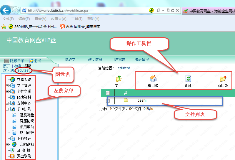Check the checkbox for the ceshi folder
Screen dimensions: 235x160
(x=108, y=100)
